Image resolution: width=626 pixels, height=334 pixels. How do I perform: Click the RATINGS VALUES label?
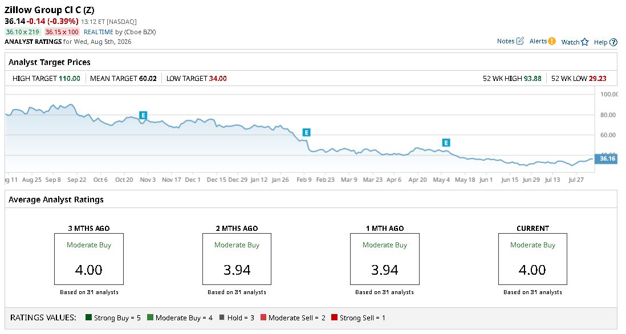43,317
